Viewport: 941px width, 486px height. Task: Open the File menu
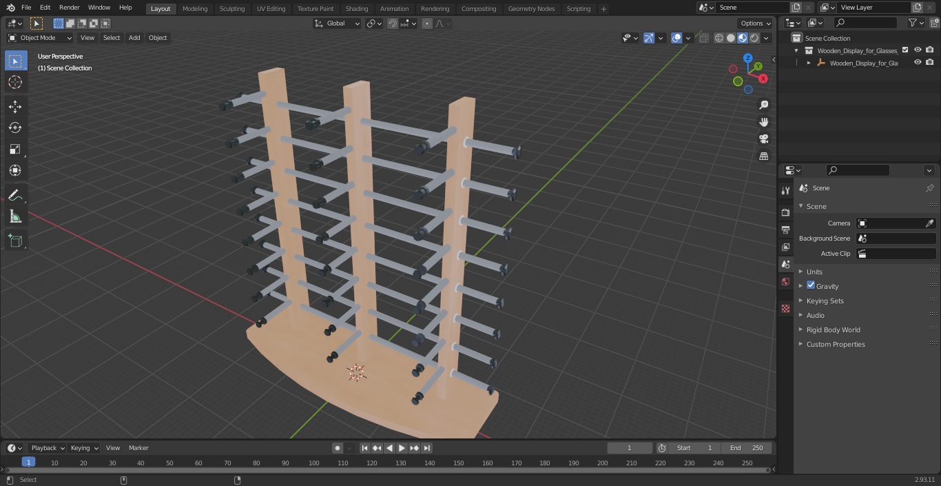pos(25,8)
